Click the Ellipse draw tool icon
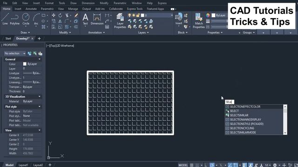Viewport: 298px width, 167px height. pos(43,21)
